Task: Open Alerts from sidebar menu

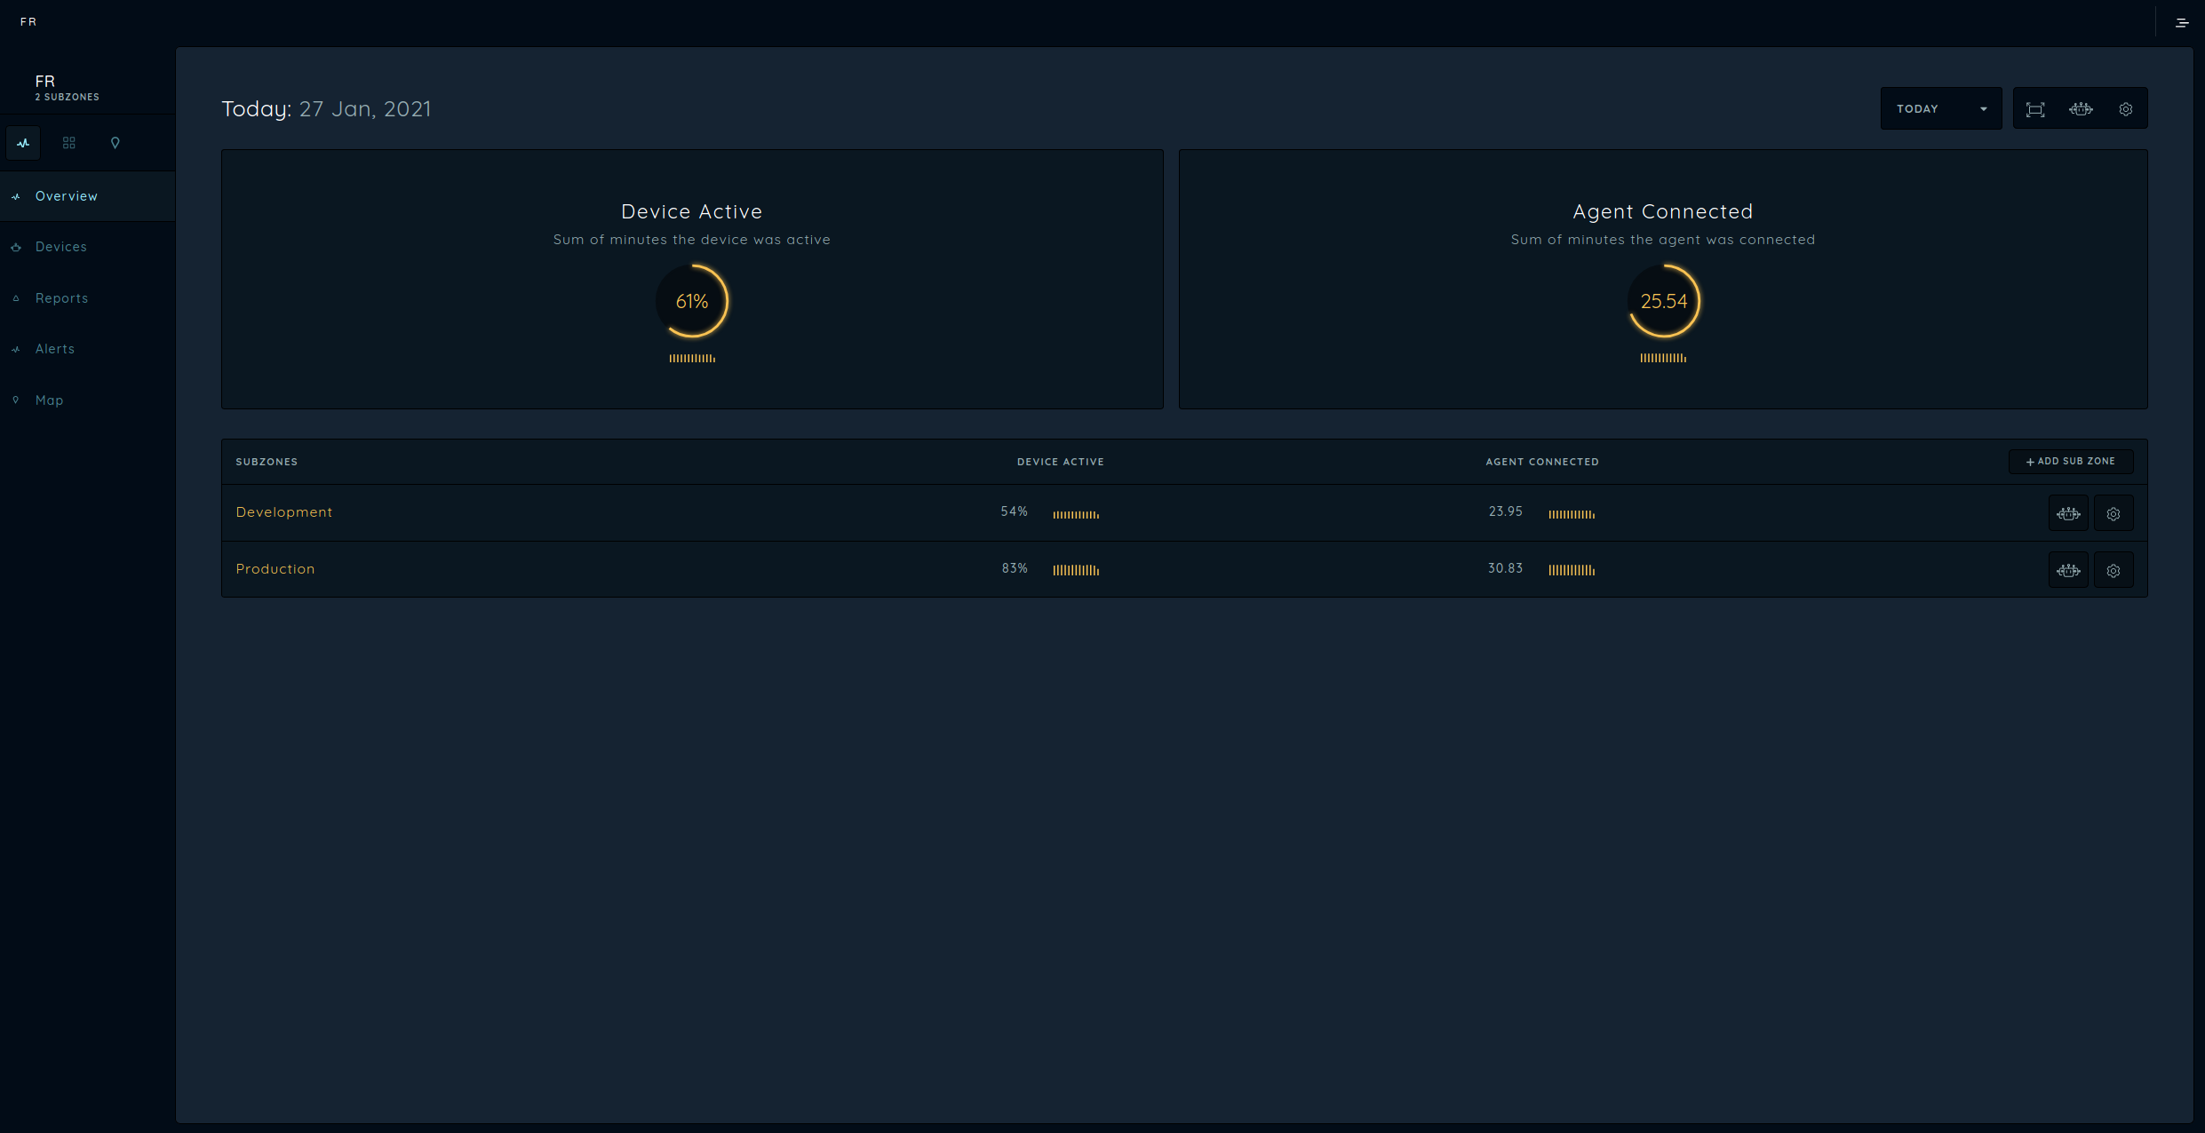Action: [x=54, y=349]
